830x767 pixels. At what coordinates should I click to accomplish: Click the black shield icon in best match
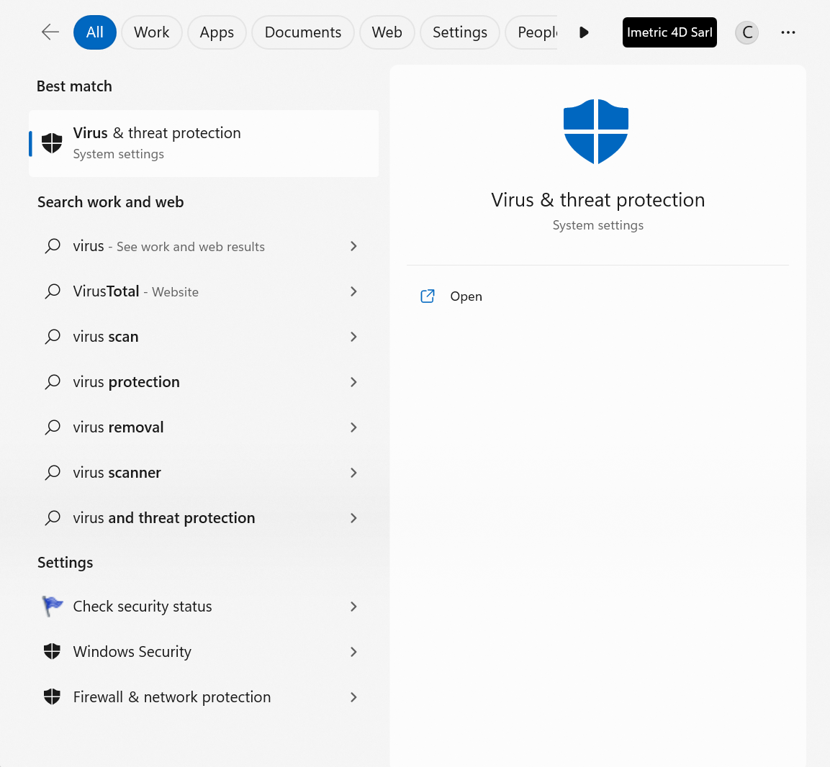[x=52, y=142]
